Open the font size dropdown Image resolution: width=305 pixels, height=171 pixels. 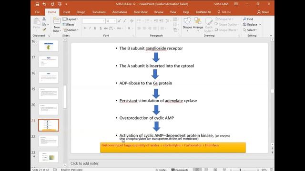click(x=115, y=21)
